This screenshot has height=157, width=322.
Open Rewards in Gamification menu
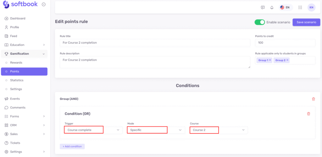click(16, 62)
